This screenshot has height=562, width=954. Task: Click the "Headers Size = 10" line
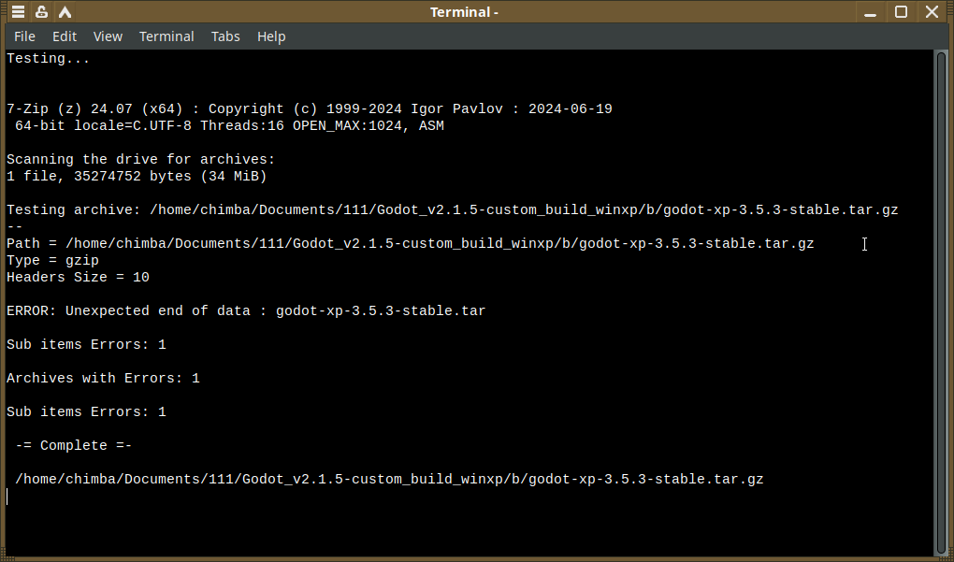tap(78, 277)
